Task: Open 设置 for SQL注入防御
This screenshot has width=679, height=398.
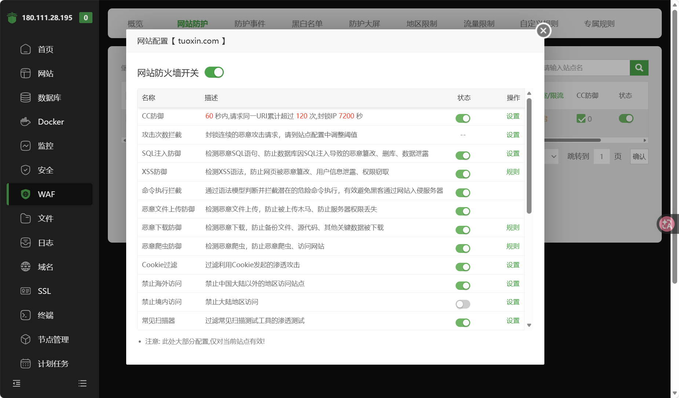Action: [x=513, y=154]
